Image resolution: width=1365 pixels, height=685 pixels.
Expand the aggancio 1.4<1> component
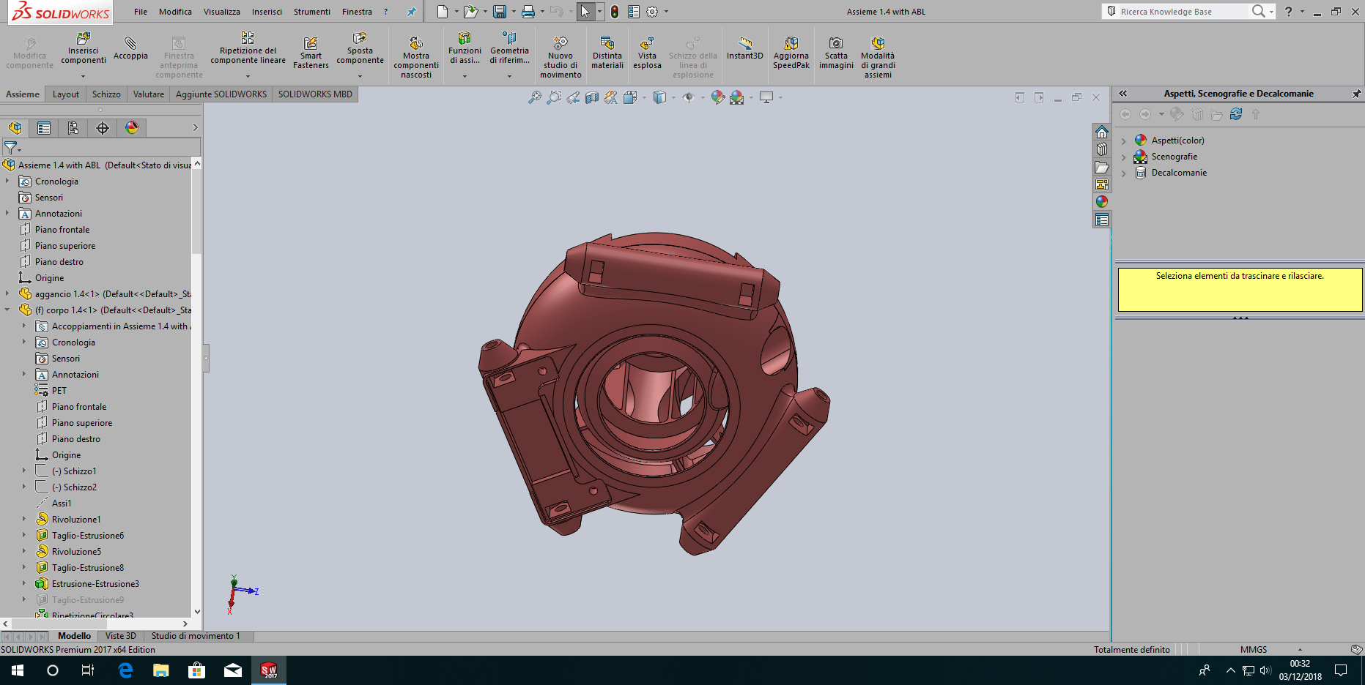pyautogui.click(x=7, y=294)
